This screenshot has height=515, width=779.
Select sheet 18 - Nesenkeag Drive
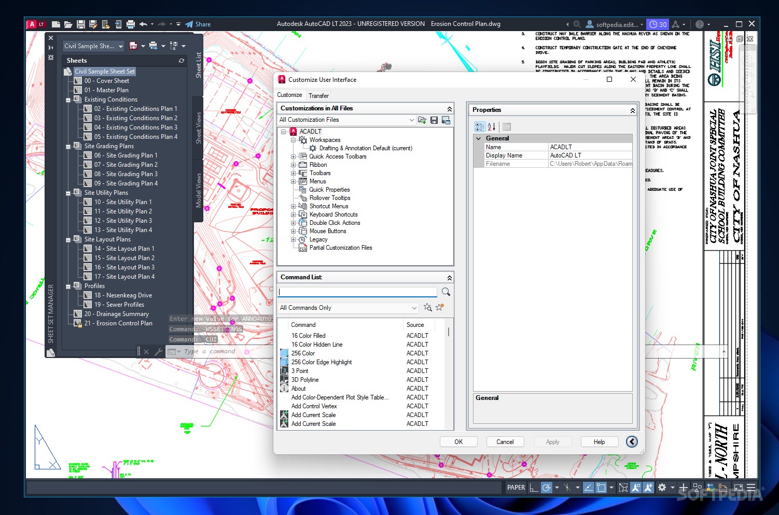pos(123,295)
